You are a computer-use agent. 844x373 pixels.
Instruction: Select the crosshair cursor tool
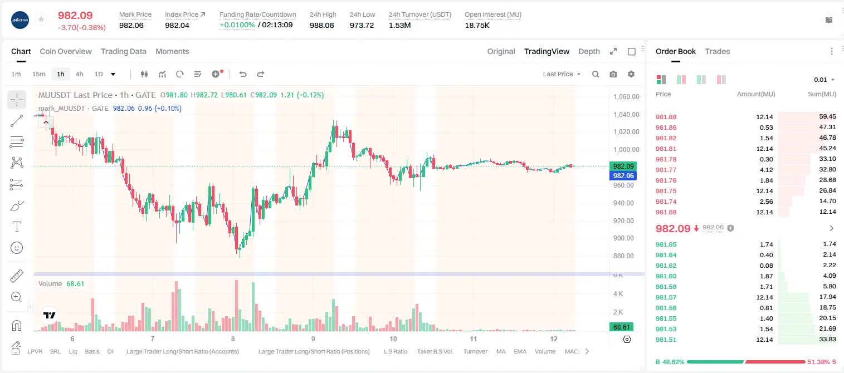coord(17,100)
